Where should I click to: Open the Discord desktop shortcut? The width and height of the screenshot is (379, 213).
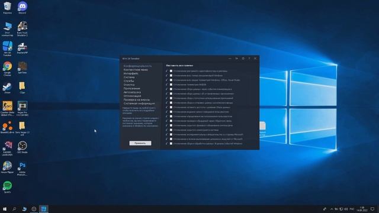pos(23,8)
